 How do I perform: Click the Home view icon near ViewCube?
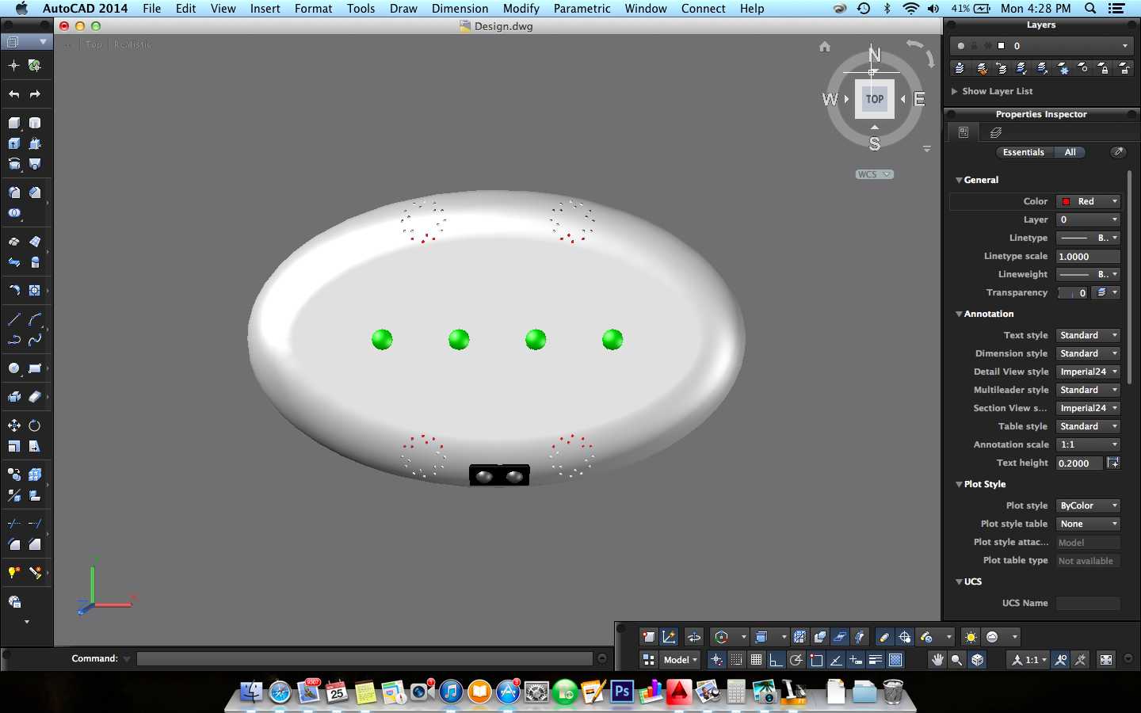click(825, 47)
